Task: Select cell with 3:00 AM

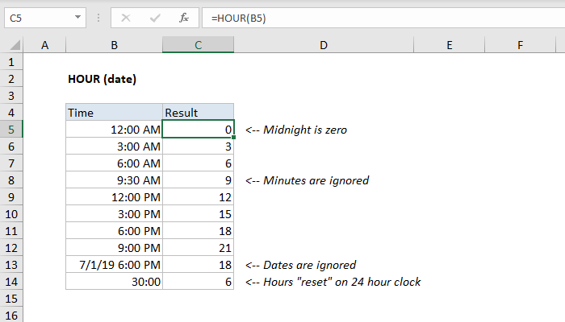Action: pos(115,147)
